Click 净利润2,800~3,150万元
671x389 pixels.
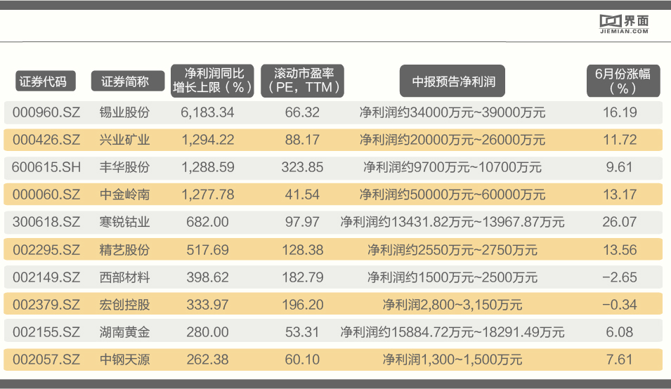pyautogui.click(x=452, y=304)
